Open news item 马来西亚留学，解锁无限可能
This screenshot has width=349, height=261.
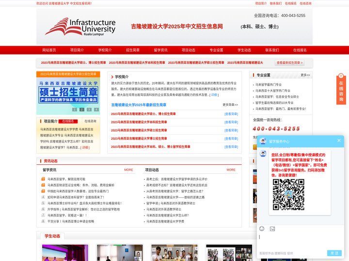(x=66, y=179)
